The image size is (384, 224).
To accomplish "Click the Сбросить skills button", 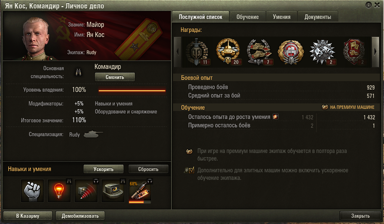I will pos(148,169).
